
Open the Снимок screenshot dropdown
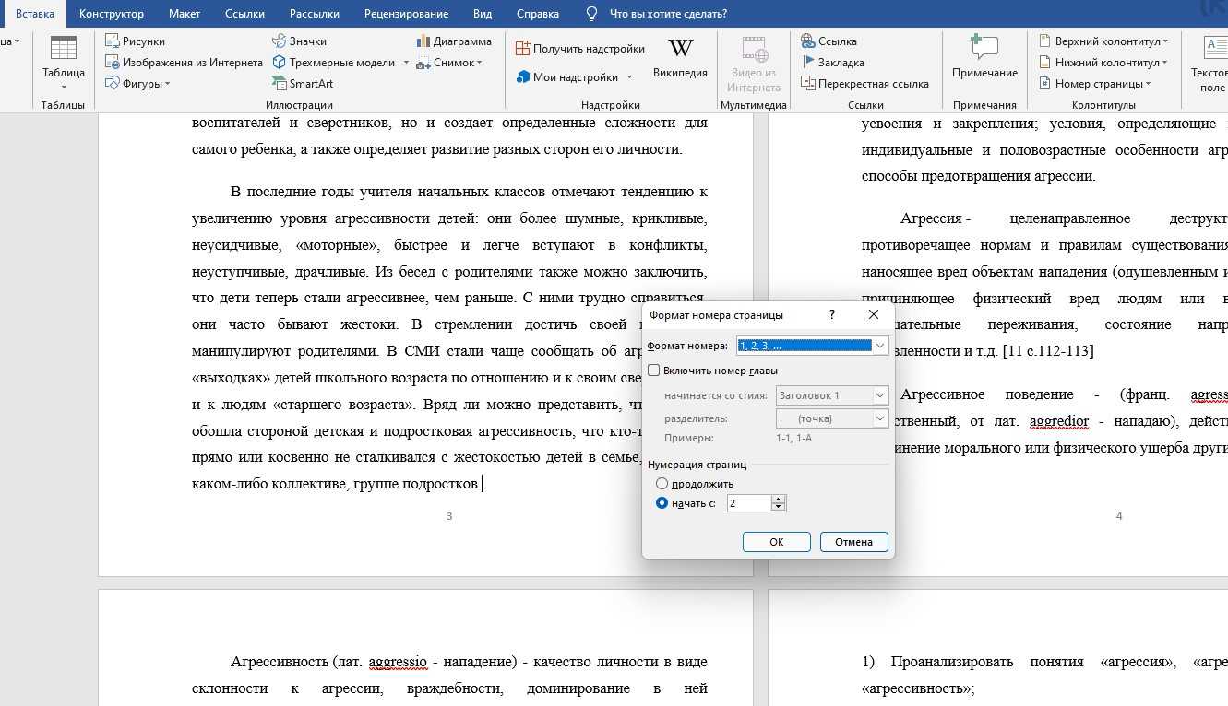[449, 63]
